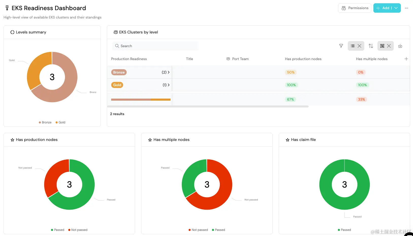Click the group-by list icon

click(353, 46)
